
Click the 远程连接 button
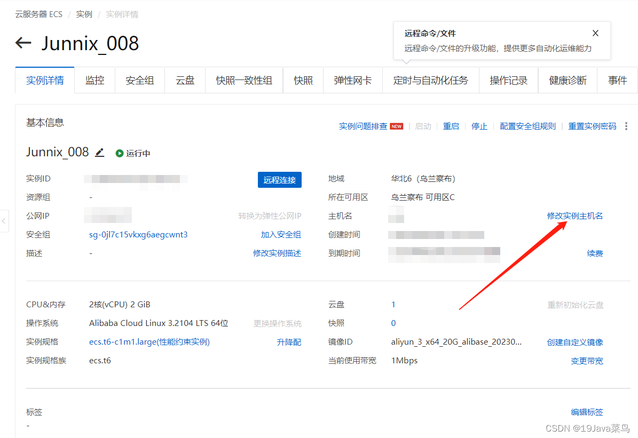[280, 180]
